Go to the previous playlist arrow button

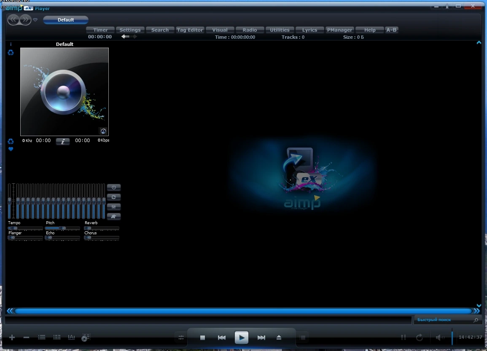coord(13,19)
